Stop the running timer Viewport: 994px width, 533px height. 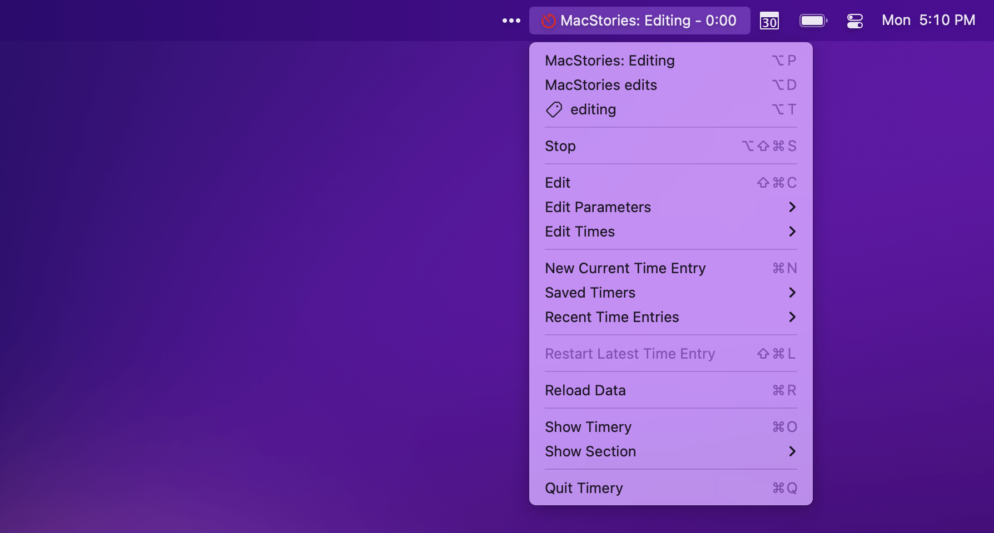point(671,146)
